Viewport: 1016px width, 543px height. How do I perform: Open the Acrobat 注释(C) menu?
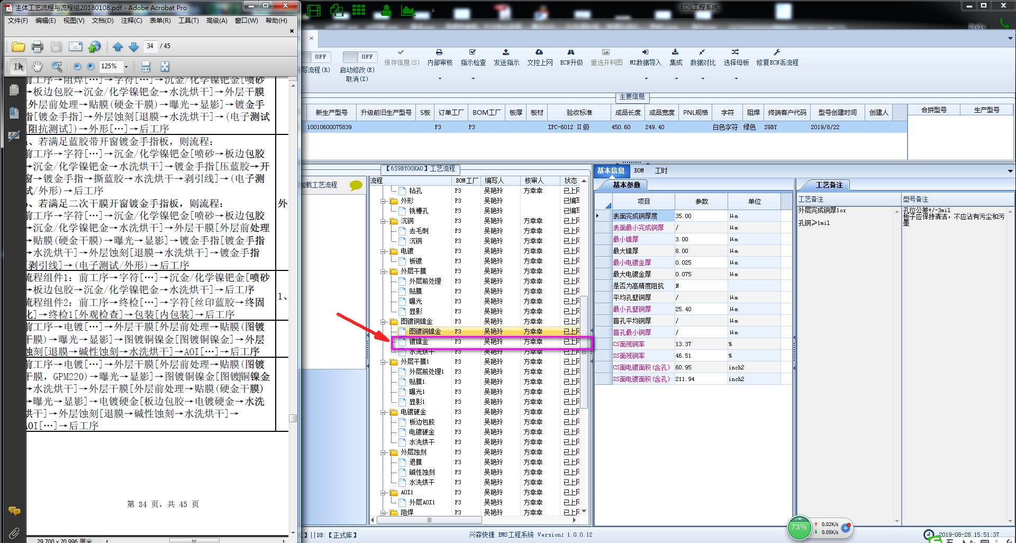pos(131,21)
